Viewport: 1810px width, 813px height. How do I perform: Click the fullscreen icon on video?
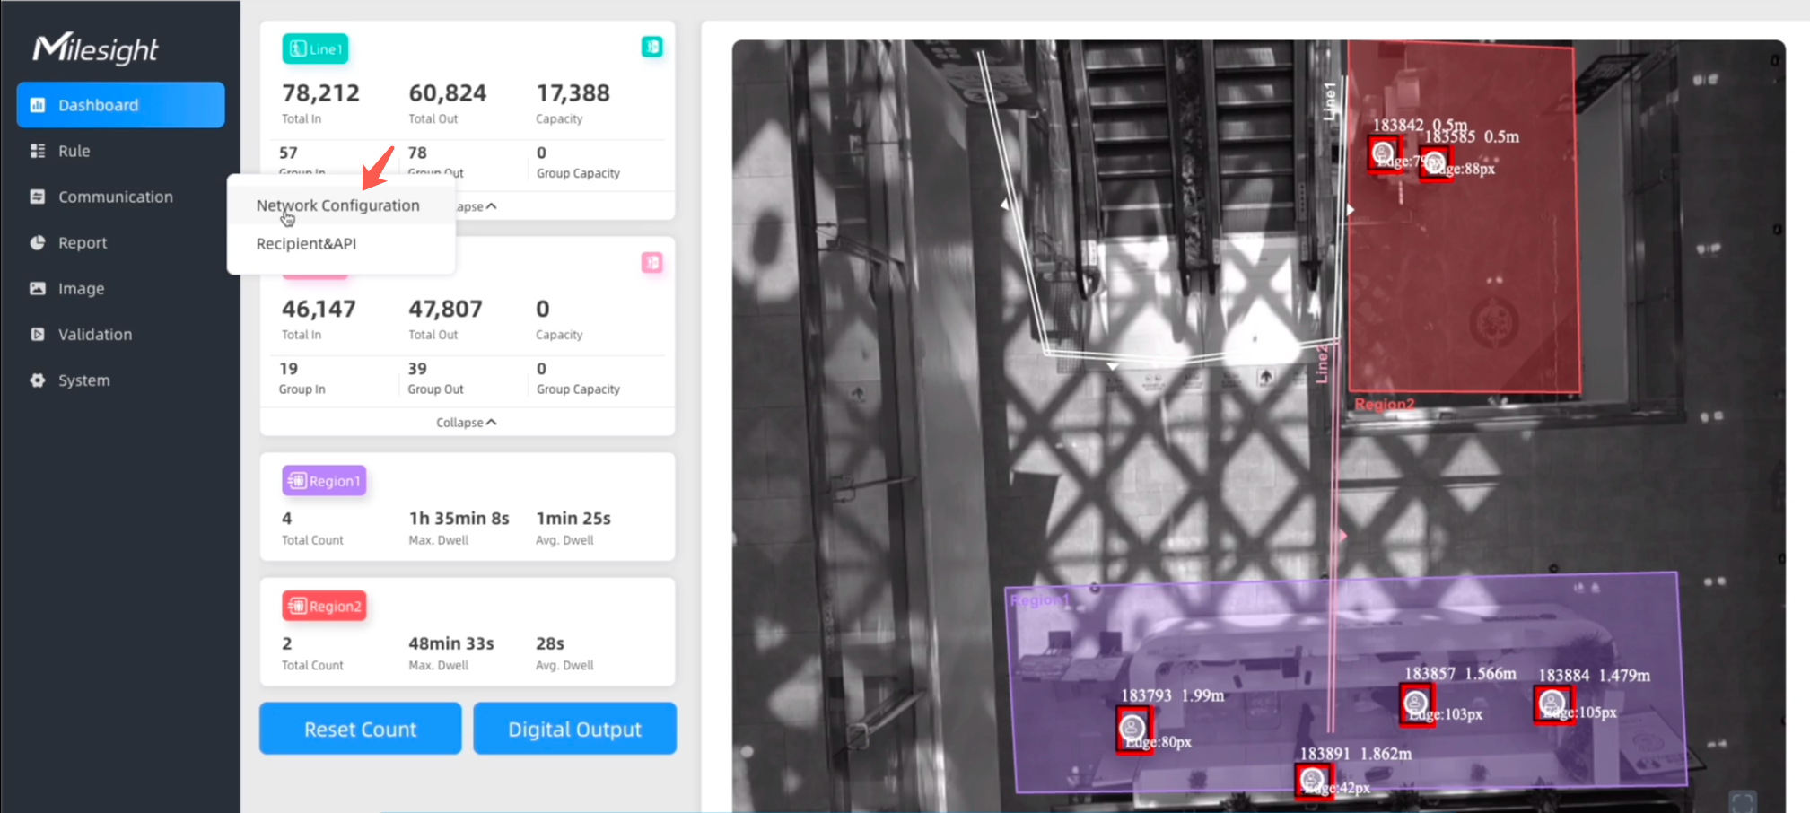[1743, 801]
